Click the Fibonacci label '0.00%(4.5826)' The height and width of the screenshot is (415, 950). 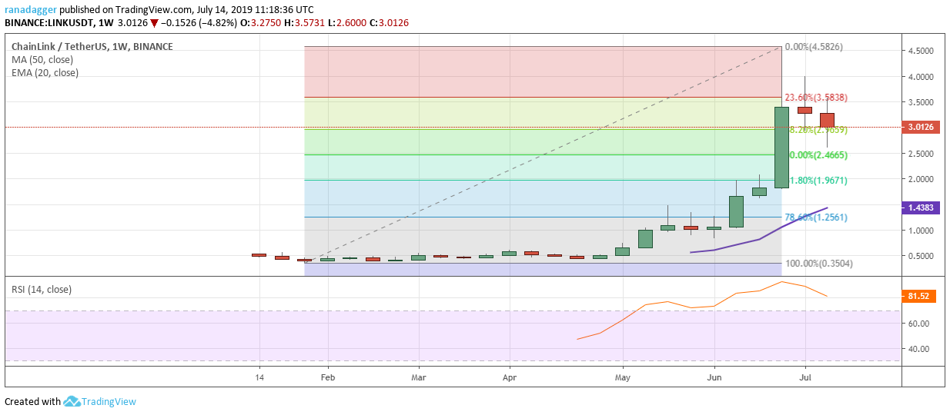click(x=814, y=47)
